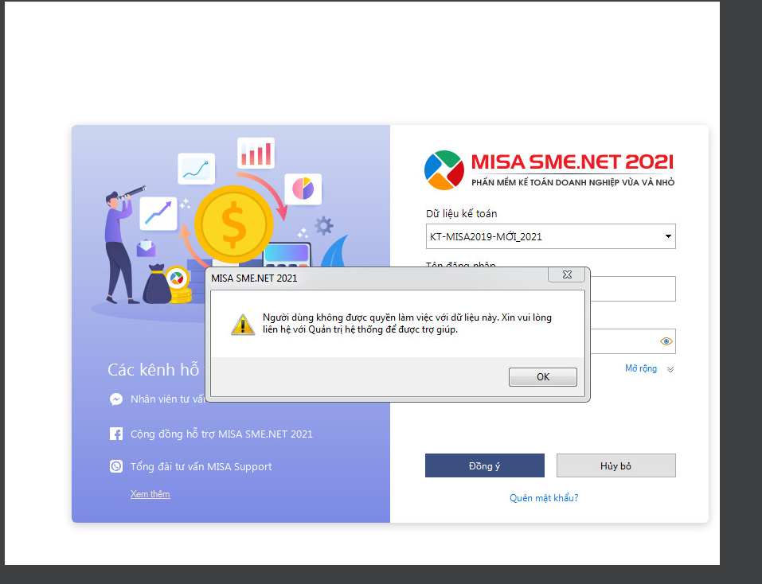The image size is (762, 584).
Task: Click the MISA SME.NET 2021 dialog title
Action: click(254, 278)
